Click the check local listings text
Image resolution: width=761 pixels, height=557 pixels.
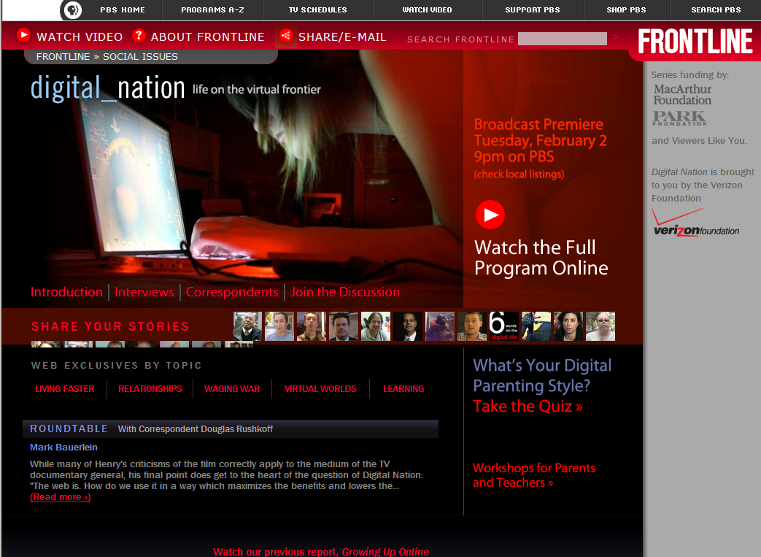point(519,174)
